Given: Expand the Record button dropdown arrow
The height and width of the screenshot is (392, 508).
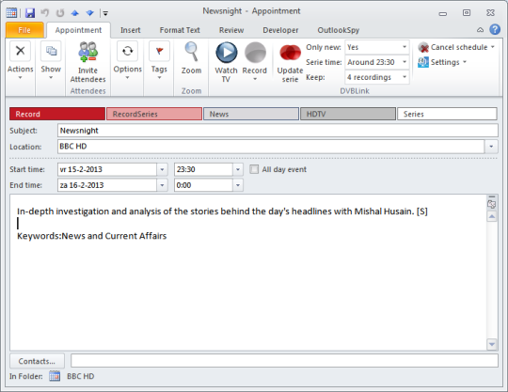Looking at the screenshot, I should coord(255,79).
